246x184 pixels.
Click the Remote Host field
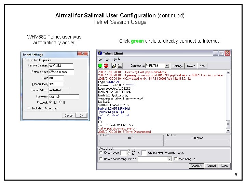tap(61, 72)
